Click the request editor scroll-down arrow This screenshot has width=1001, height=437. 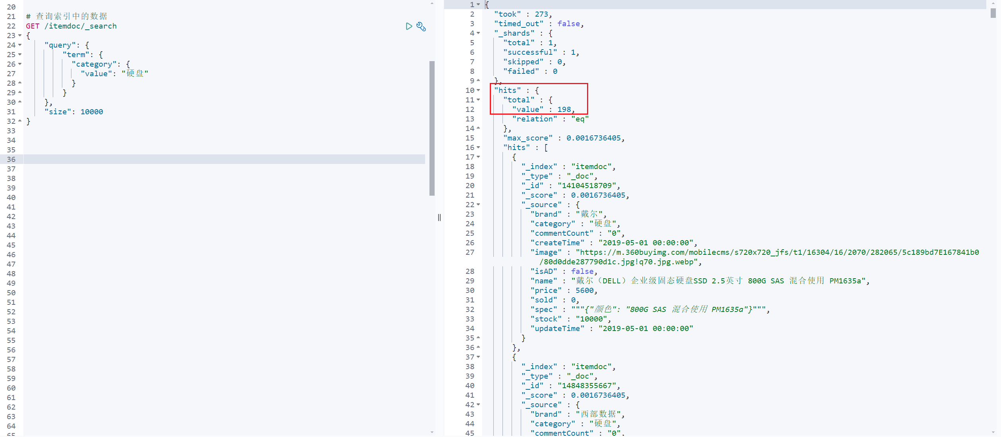(432, 432)
